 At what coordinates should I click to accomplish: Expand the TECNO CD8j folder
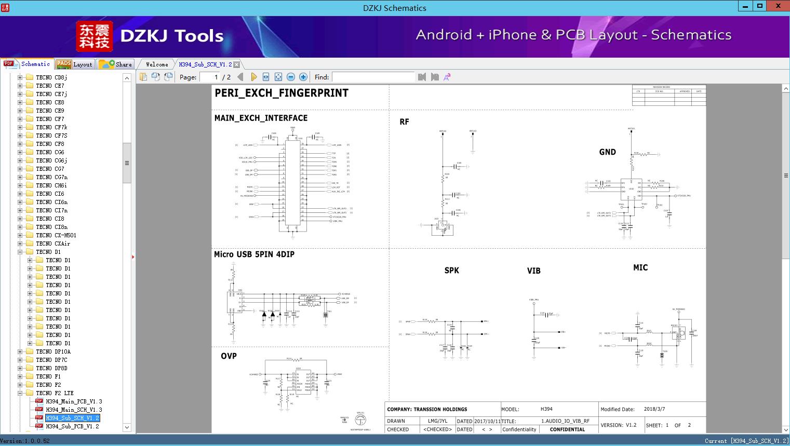point(20,77)
